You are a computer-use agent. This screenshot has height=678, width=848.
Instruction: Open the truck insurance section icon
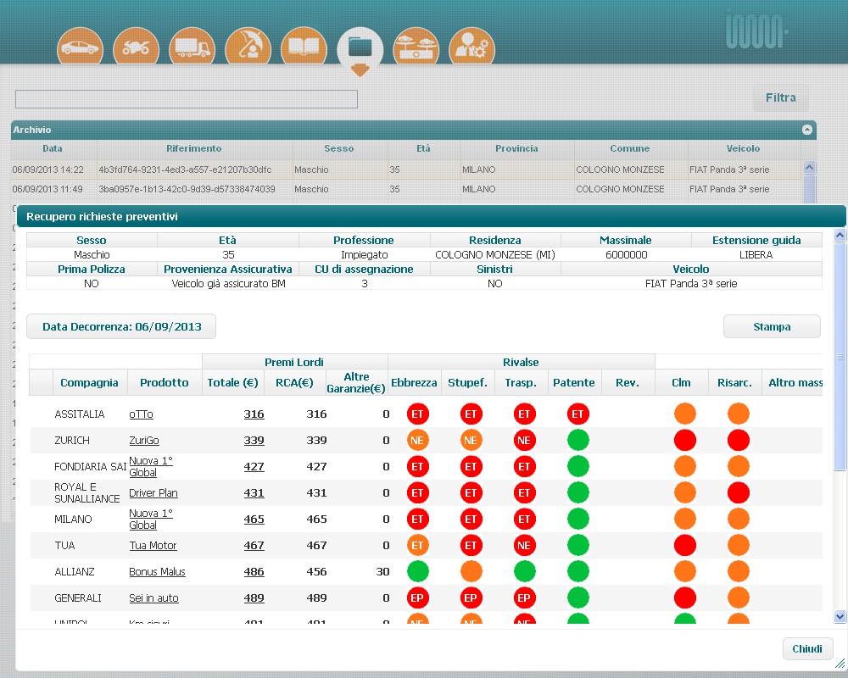point(192,47)
